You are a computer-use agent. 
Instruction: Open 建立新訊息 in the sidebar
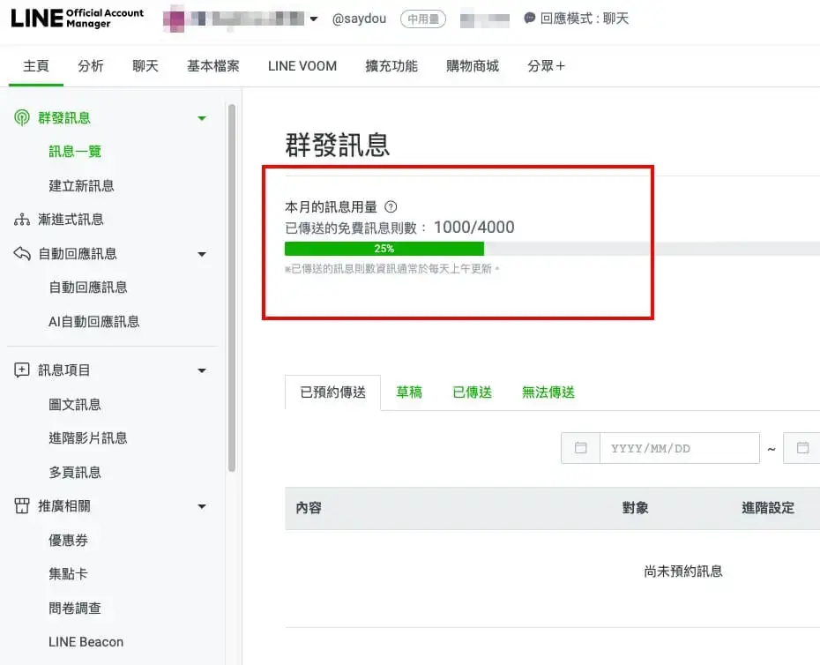[x=81, y=186]
